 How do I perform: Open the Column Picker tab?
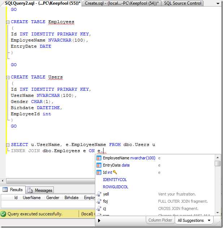pyautogui.click(x=160, y=220)
